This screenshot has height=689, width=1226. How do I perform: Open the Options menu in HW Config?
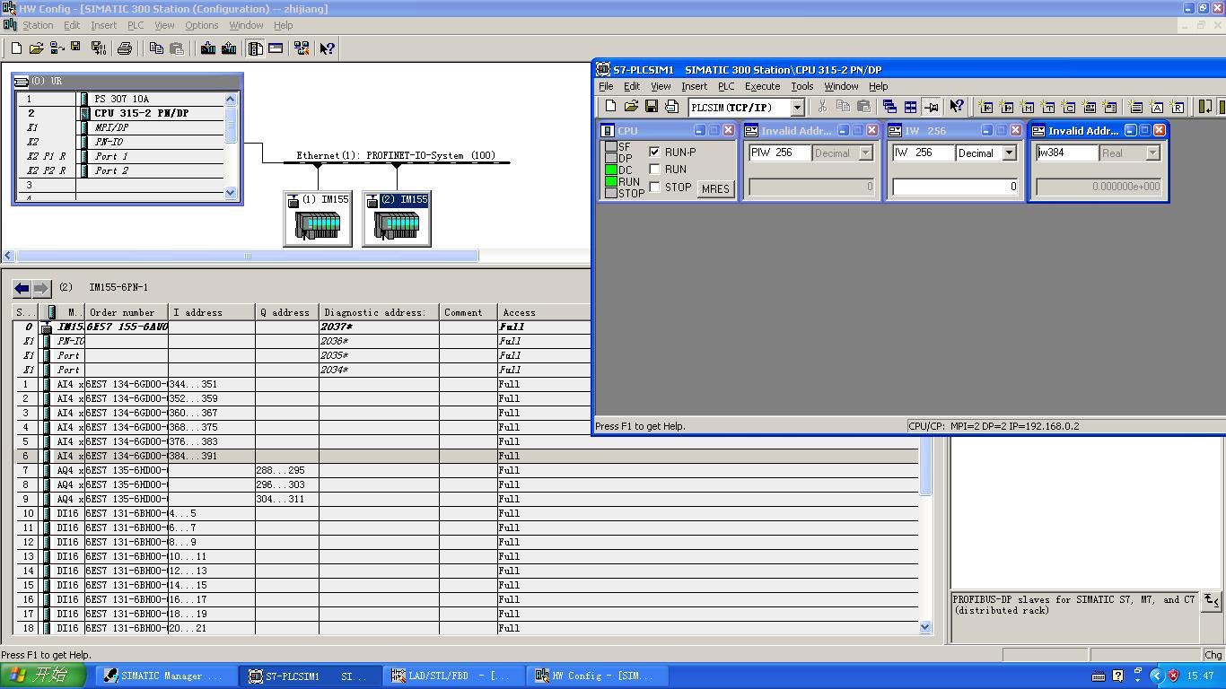click(201, 25)
